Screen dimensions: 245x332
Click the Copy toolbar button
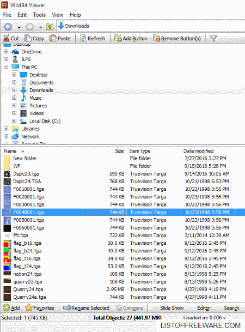tap(34, 38)
